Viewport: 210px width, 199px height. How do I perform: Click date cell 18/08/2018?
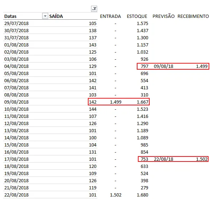[x=16, y=166]
